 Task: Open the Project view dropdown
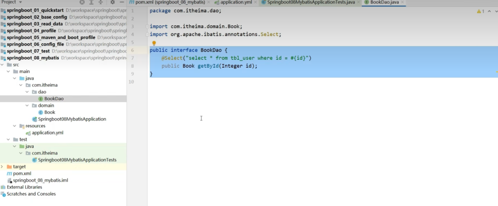tap(19, 2)
